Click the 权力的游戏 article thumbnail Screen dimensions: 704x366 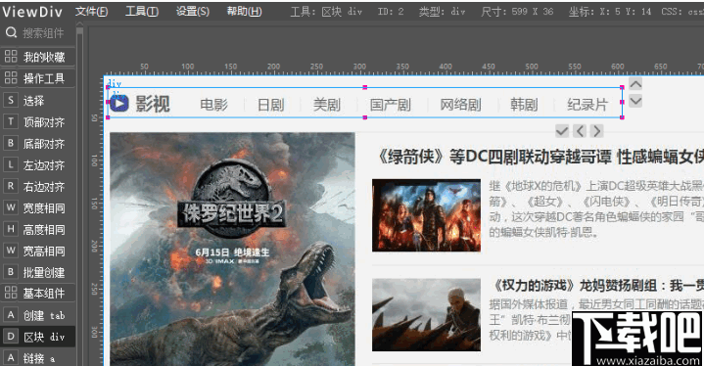[426, 315]
